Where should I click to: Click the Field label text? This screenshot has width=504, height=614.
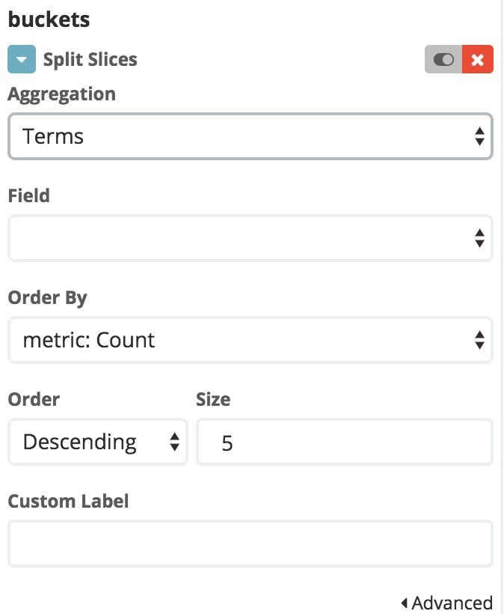[x=28, y=196]
